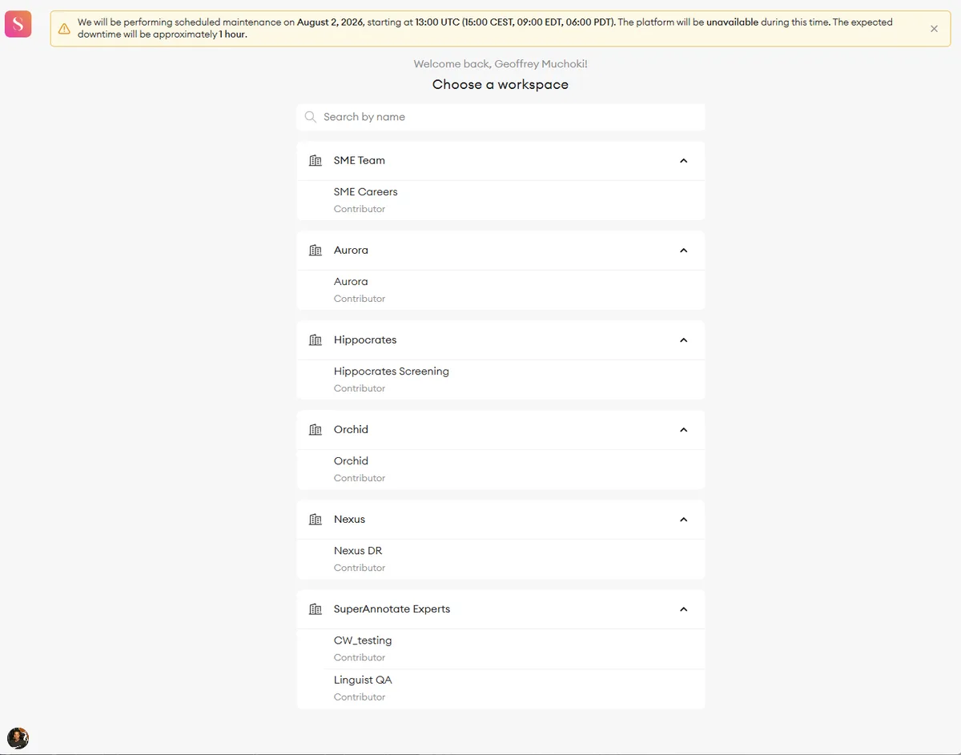Image resolution: width=961 pixels, height=755 pixels.
Task: Click the building icon beside Hippocrates
Action: coord(315,340)
